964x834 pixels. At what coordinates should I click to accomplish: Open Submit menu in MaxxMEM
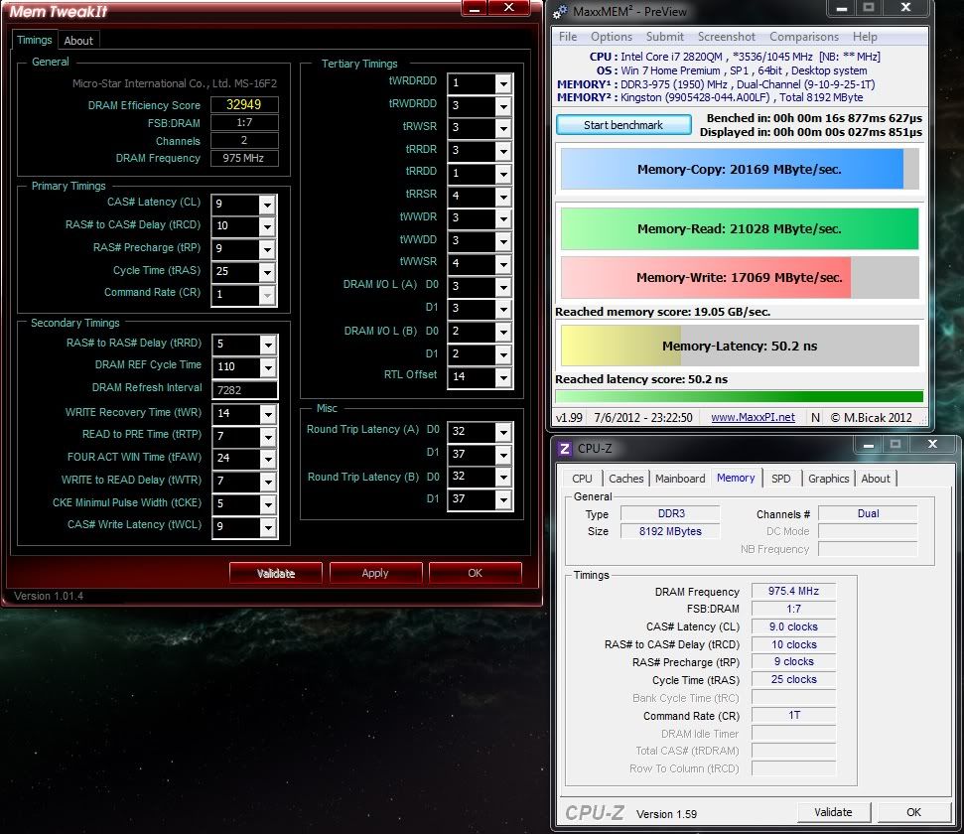coord(664,37)
